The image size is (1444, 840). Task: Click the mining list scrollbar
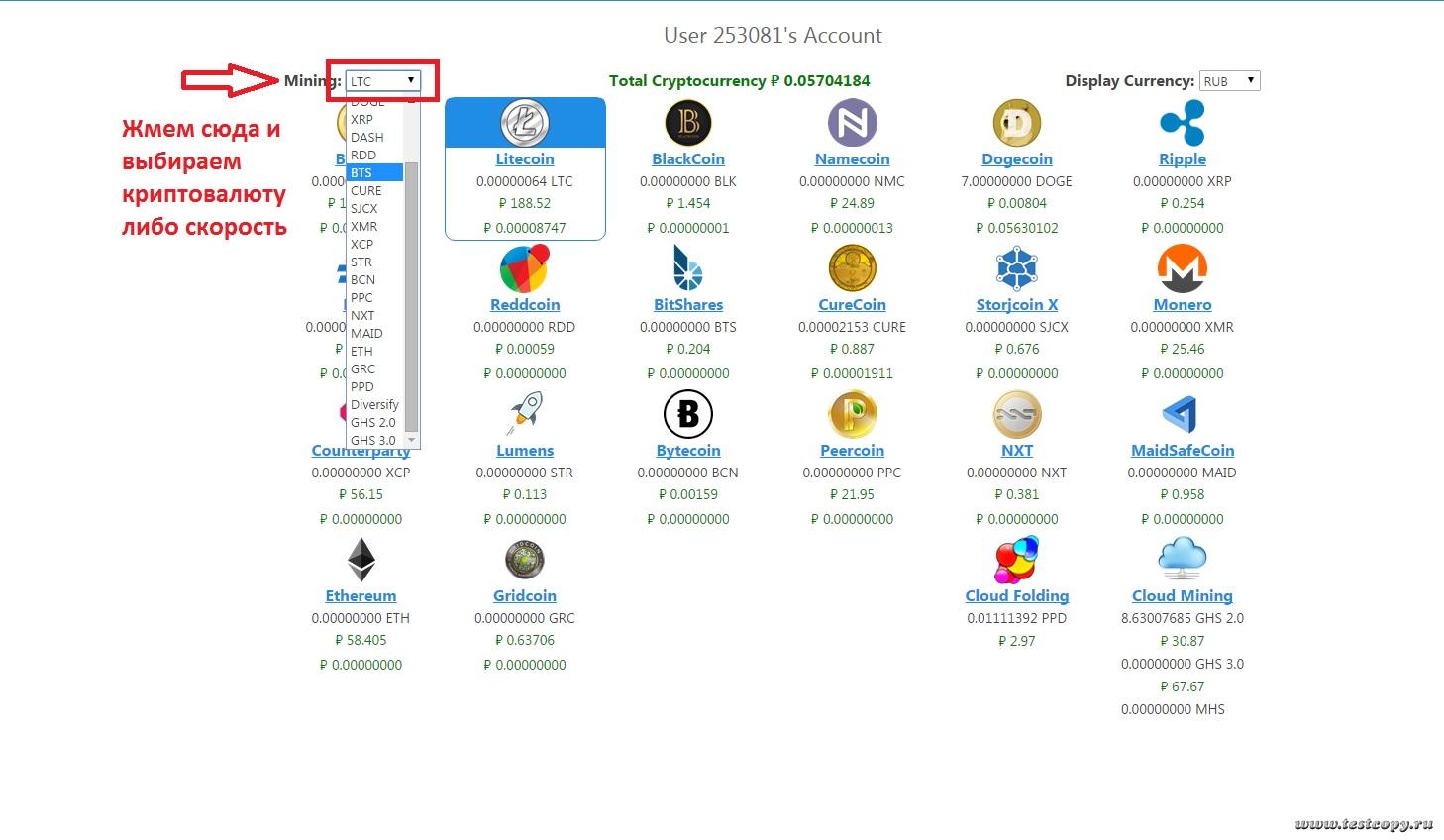pos(412,297)
